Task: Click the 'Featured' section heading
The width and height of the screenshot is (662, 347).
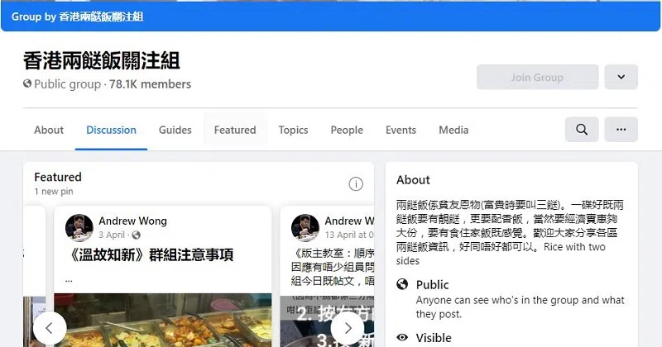Action: [x=58, y=177]
